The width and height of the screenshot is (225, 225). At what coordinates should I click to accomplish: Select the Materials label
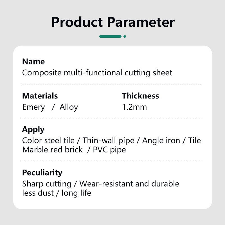(40, 96)
